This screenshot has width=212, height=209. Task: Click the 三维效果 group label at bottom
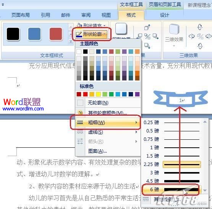189,55
